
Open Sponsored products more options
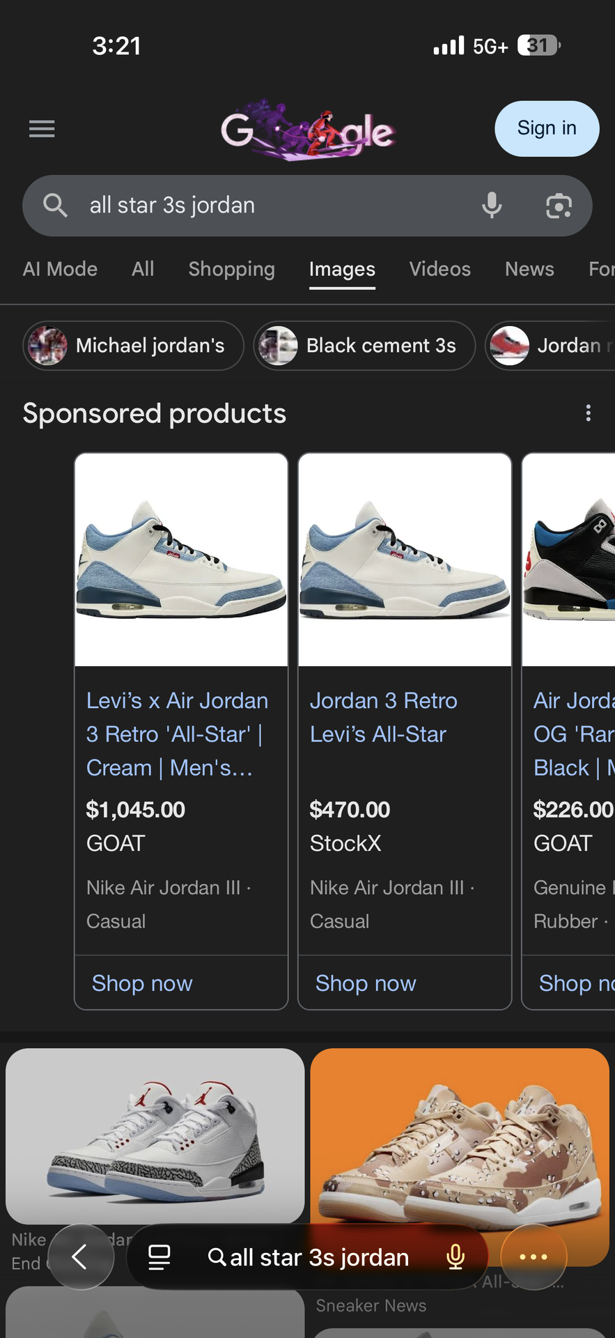click(x=589, y=413)
